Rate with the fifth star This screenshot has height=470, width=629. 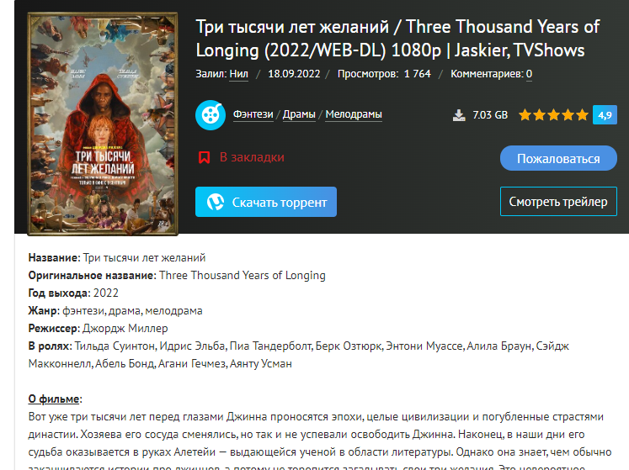pyautogui.click(x=582, y=115)
